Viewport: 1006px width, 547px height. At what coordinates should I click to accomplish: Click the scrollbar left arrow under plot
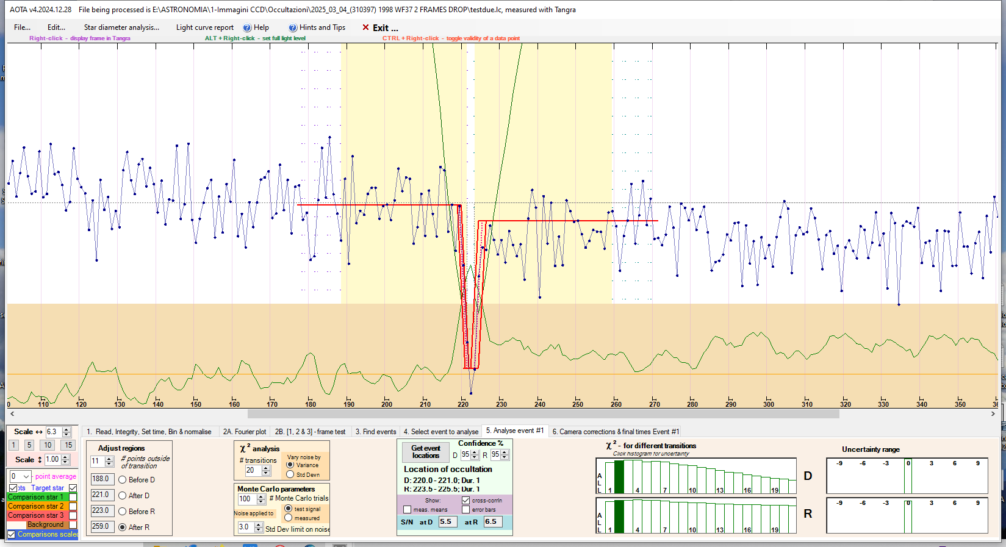(12, 413)
